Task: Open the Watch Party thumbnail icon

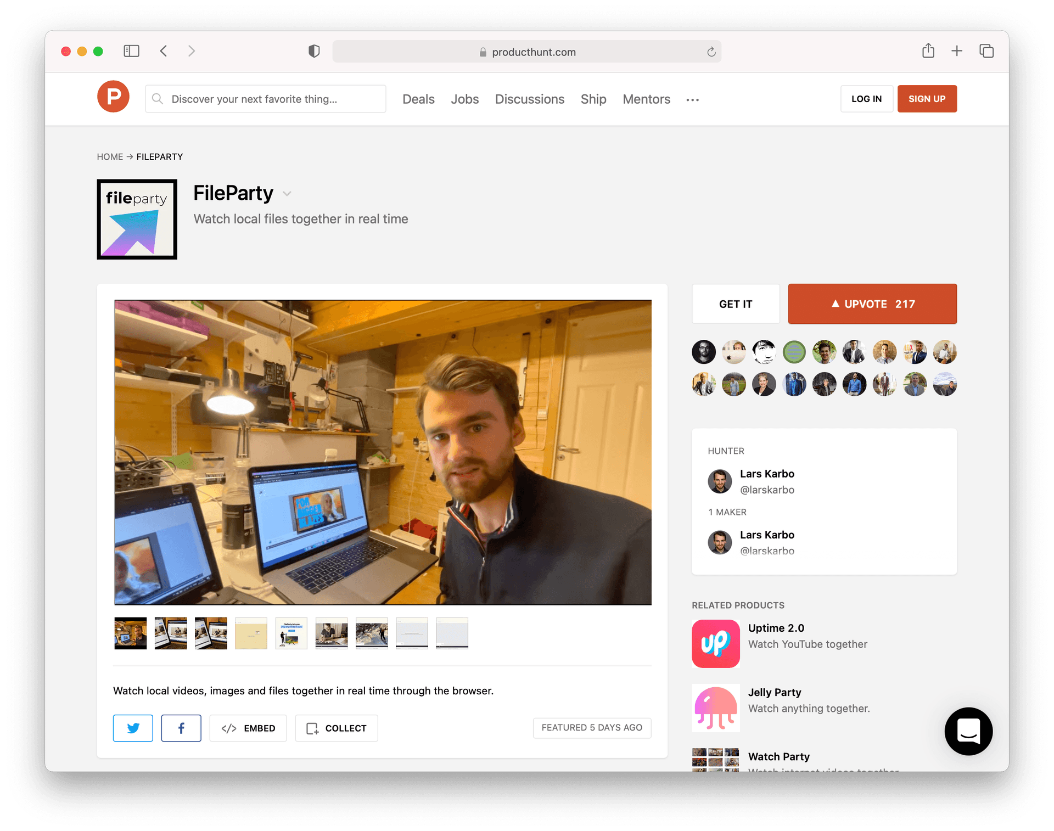Action: pos(716,760)
